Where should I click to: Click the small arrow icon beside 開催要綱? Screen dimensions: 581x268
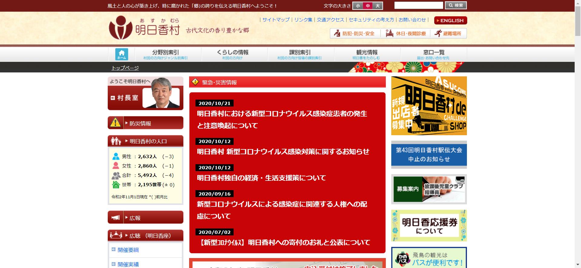[113, 250]
